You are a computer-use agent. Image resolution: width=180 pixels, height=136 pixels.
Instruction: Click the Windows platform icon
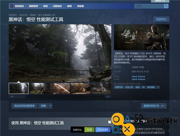point(110,122)
